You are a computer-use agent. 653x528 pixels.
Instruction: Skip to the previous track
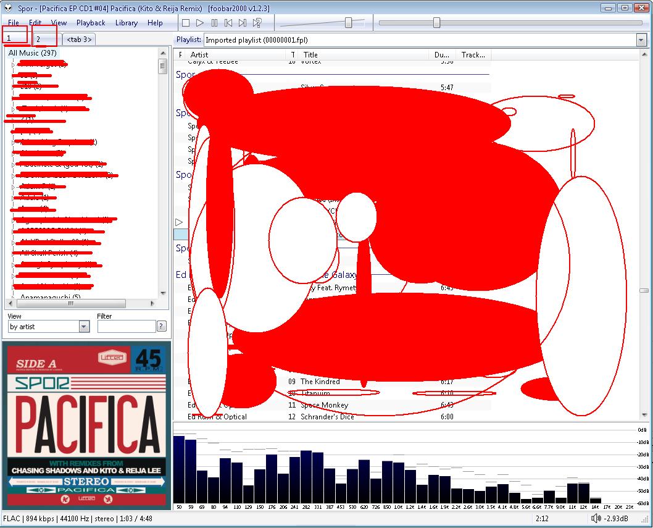(x=228, y=23)
